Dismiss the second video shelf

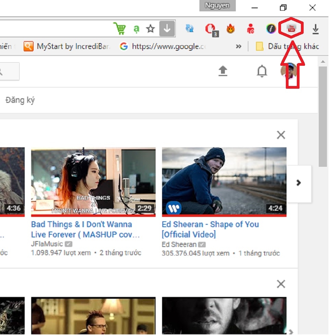(281, 284)
